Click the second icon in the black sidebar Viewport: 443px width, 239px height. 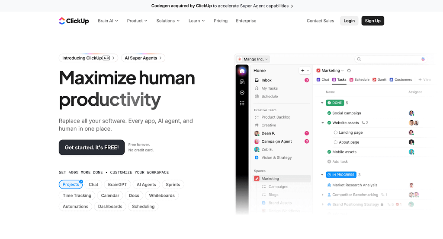[242, 82]
